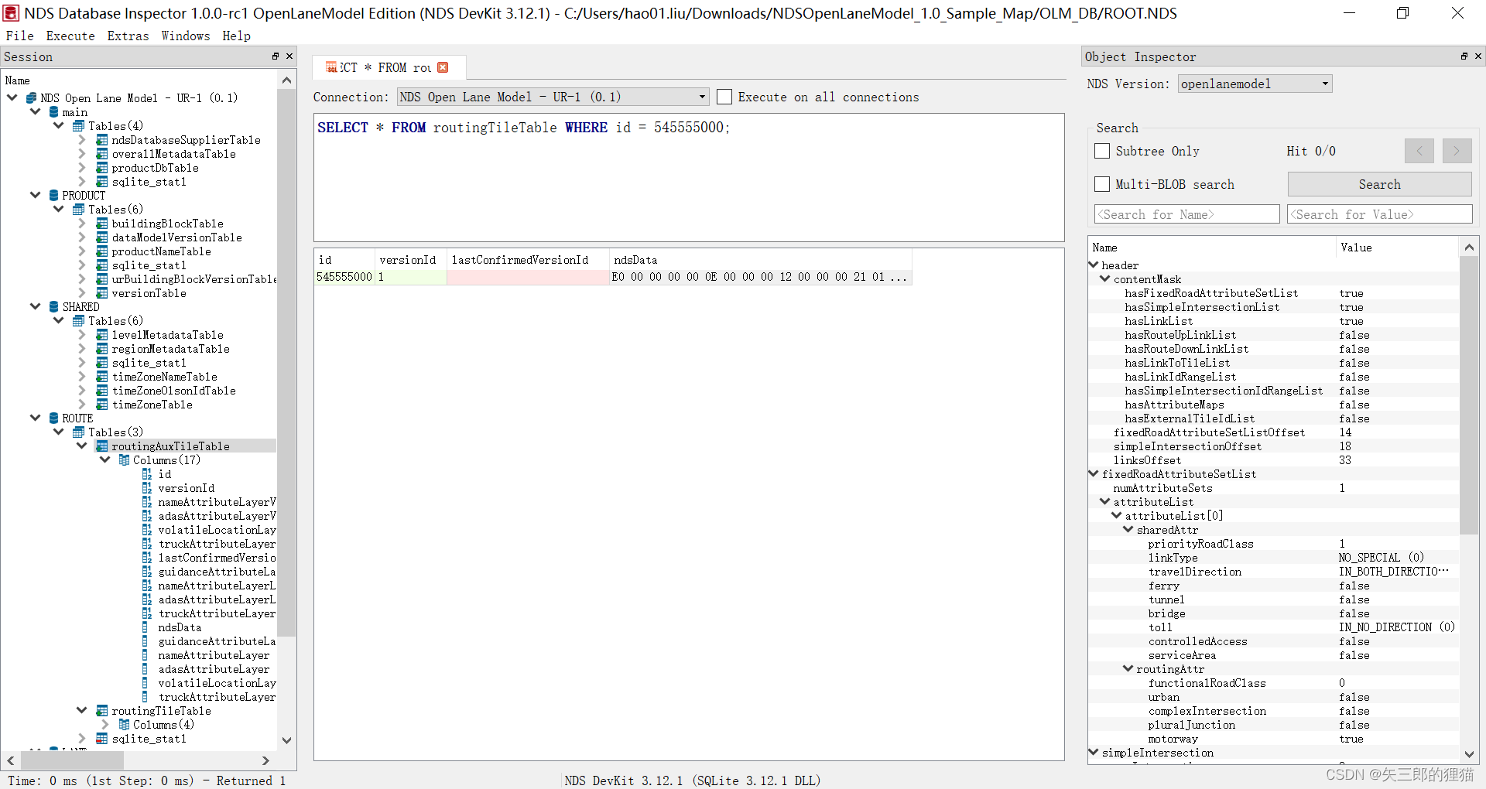This screenshot has height=789, width=1486.
Task: Collapse the header node in inspector
Action: [x=1094, y=265]
